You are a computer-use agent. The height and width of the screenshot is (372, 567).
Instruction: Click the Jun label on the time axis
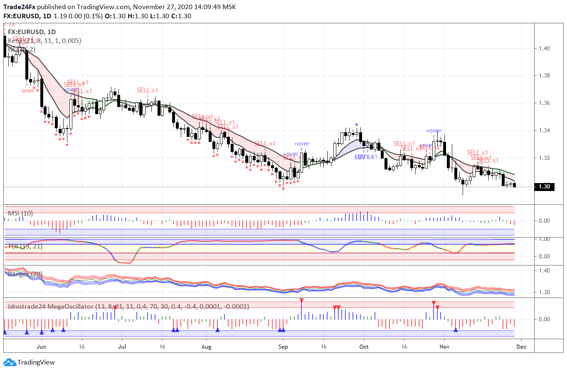click(x=41, y=346)
